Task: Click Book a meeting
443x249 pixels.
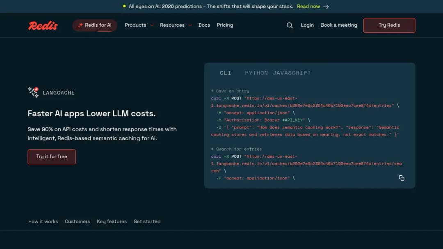Action: click(339, 25)
